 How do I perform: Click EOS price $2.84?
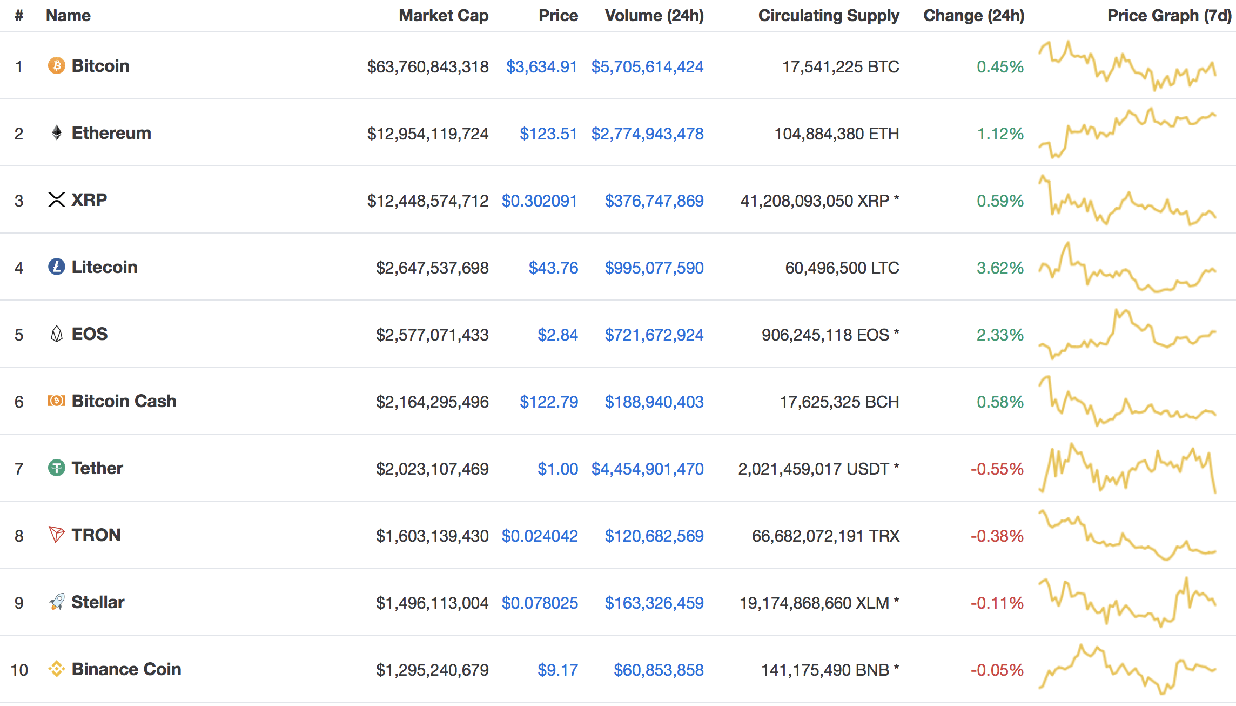(557, 335)
